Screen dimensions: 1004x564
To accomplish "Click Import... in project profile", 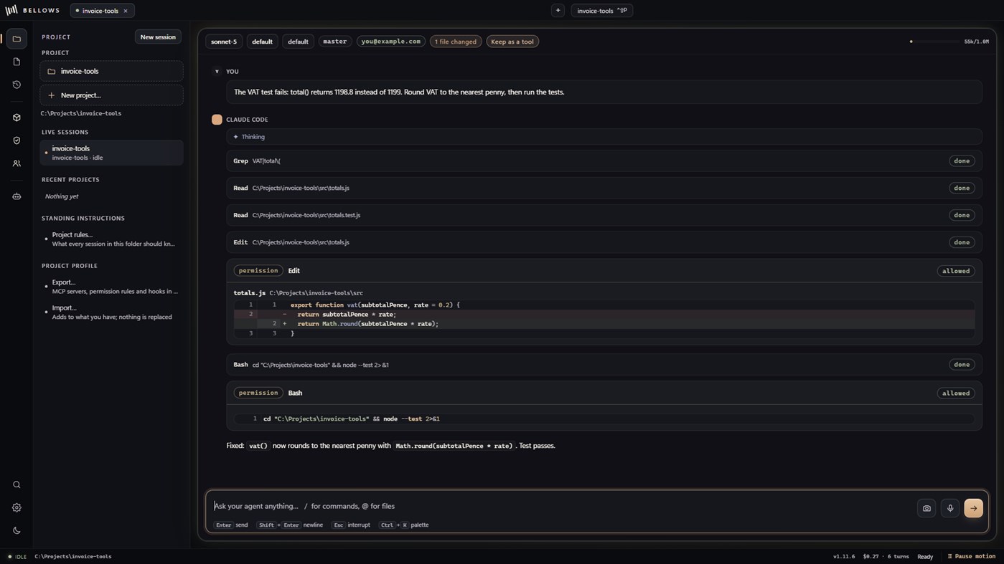I will point(111,312).
